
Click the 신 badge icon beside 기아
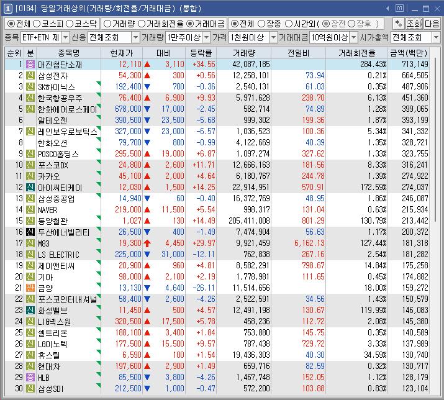point(30,277)
